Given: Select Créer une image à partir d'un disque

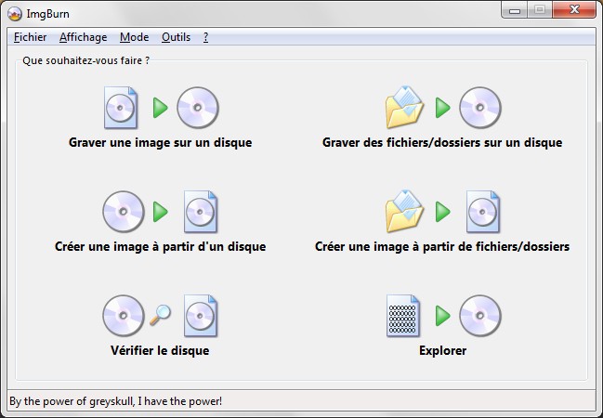Looking at the screenshot, I should 161,246.
